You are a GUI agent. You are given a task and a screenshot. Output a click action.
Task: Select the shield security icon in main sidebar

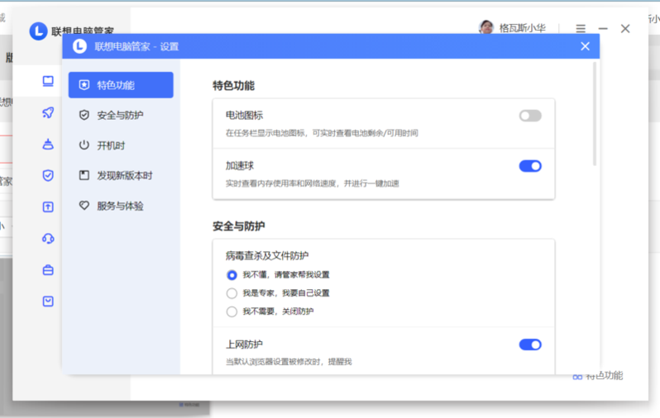coord(48,175)
